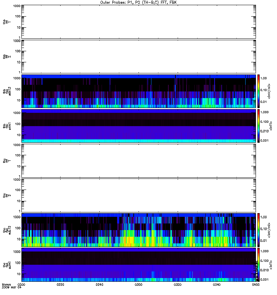Image resolution: width=277 pixels, height=295 pixels.
Task: Click the 'thc fbk edc12' y-axis title
Action: pyautogui.click(x=7, y=230)
